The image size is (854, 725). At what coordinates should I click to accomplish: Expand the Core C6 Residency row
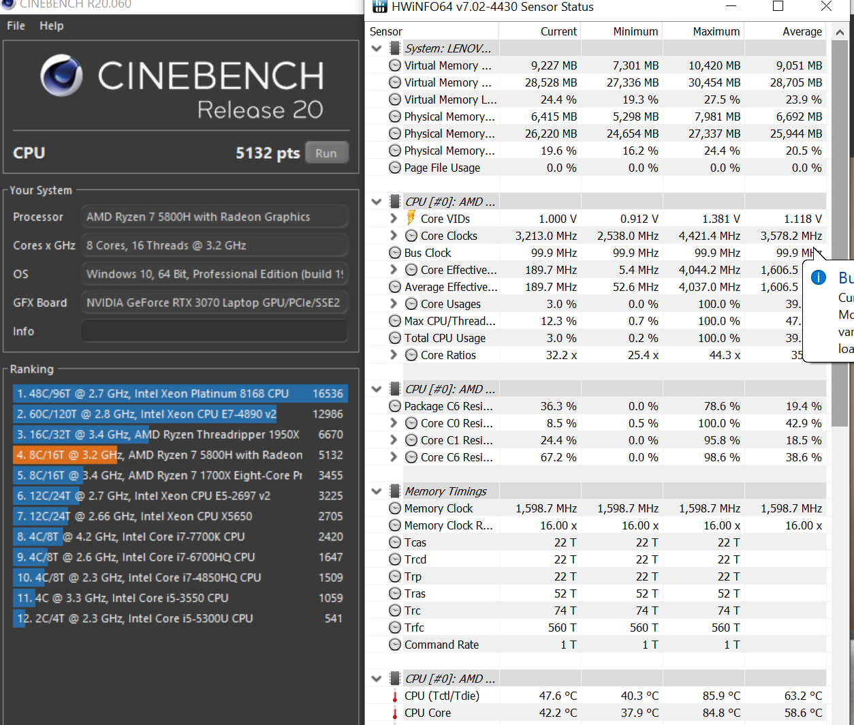point(394,457)
